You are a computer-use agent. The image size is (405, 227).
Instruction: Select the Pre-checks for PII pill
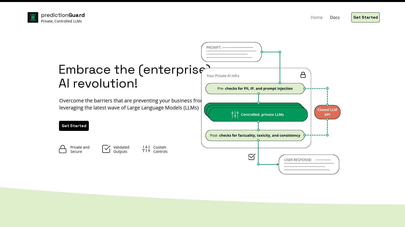coord(255,89)
